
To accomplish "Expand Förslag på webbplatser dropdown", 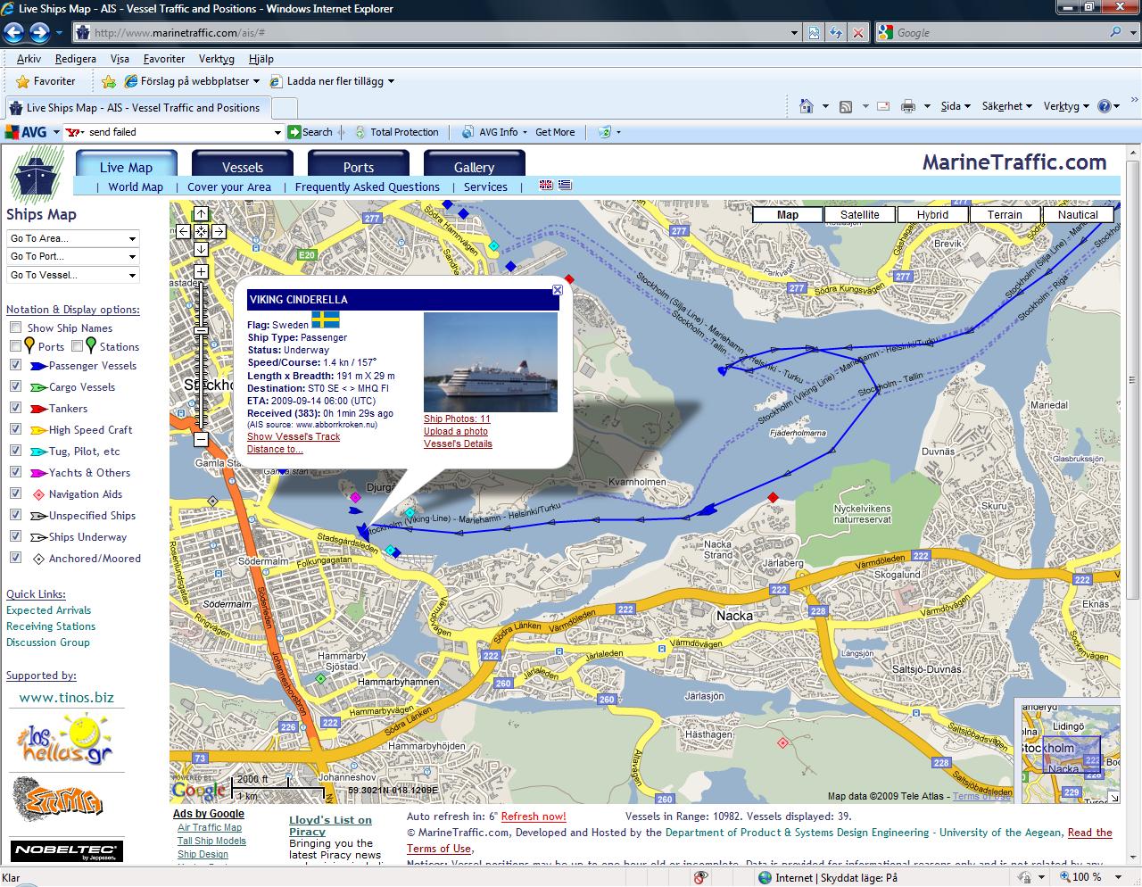I will (256, 81).
